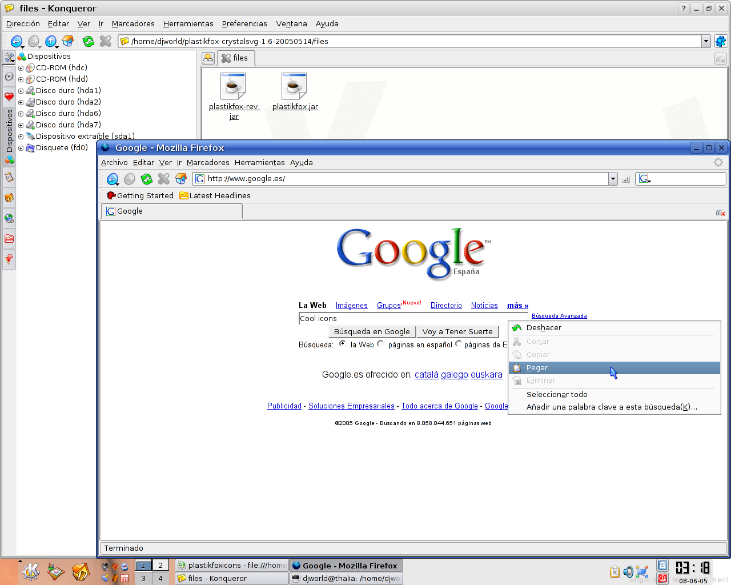Select the 'páginas de E' radio button
731x585 pixels.
tap(458, 344)
